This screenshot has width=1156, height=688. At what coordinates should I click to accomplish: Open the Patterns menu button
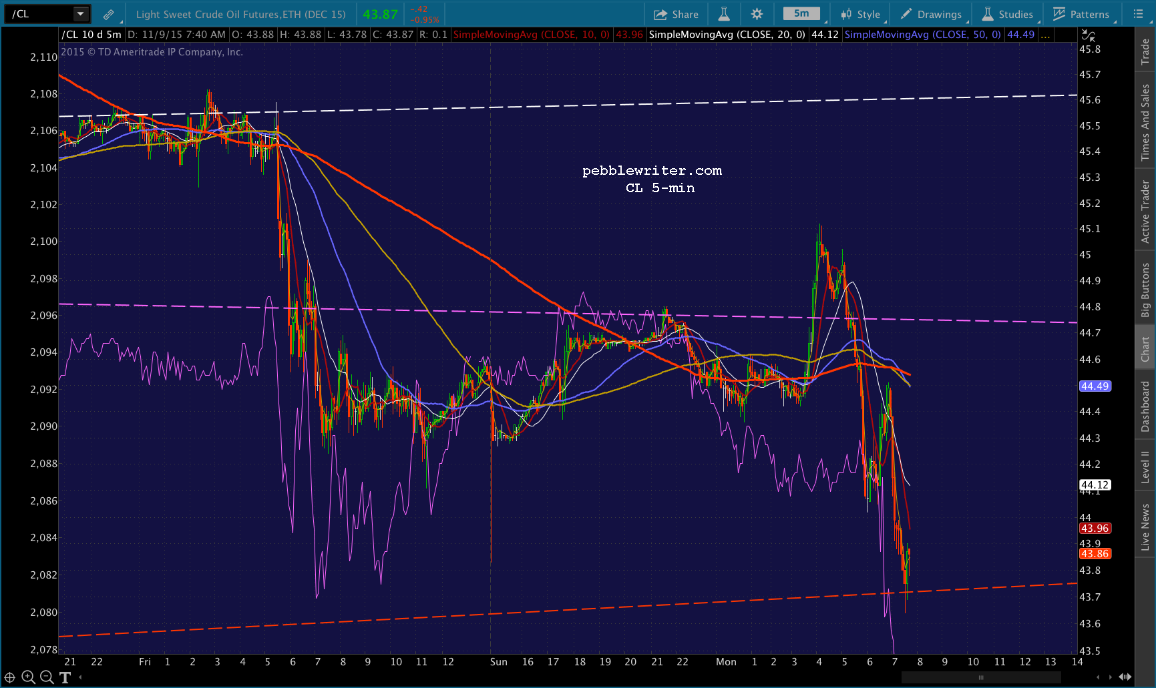(x=1081, y=14)
